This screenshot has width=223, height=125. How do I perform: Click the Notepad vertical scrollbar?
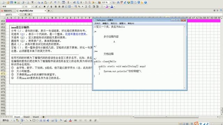click(185, 57)
